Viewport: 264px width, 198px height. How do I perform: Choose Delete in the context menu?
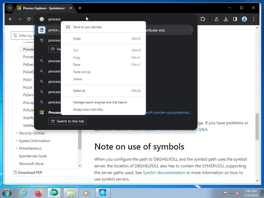point(103,79)
